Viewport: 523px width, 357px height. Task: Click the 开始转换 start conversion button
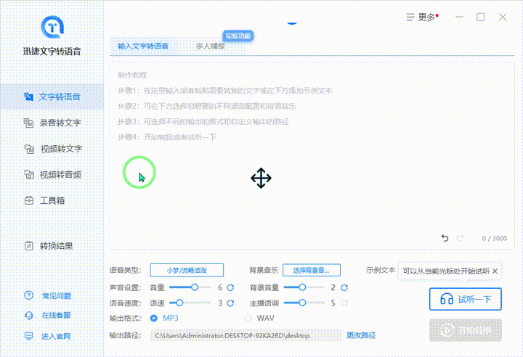466,330
